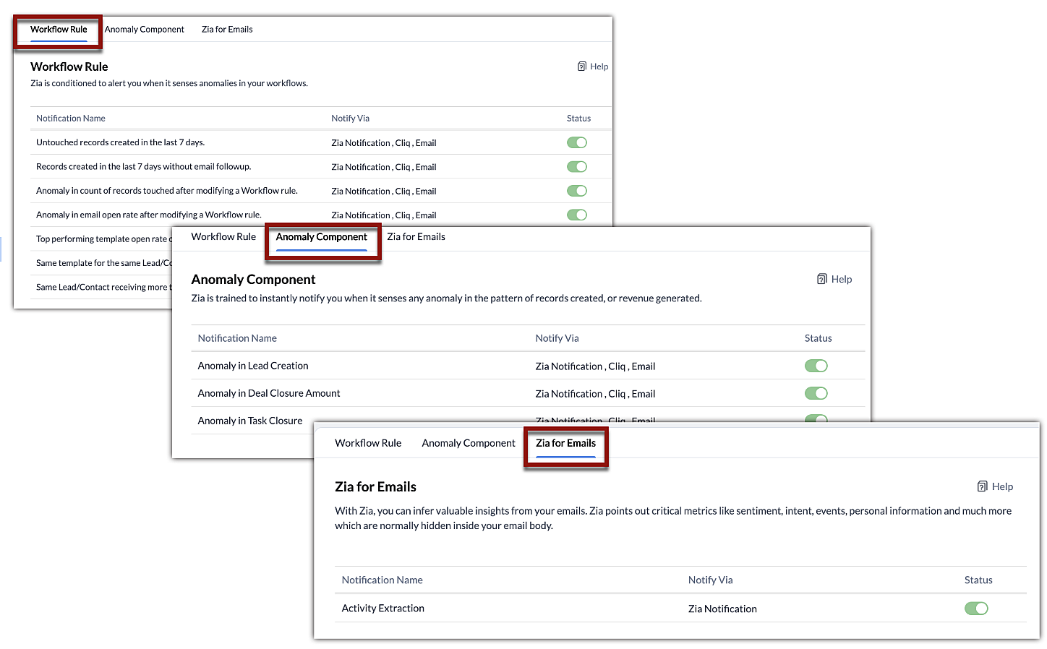Switch off Anomaly in email open rate
Screen dimensions: 1047x649
[x=577, y=215]
